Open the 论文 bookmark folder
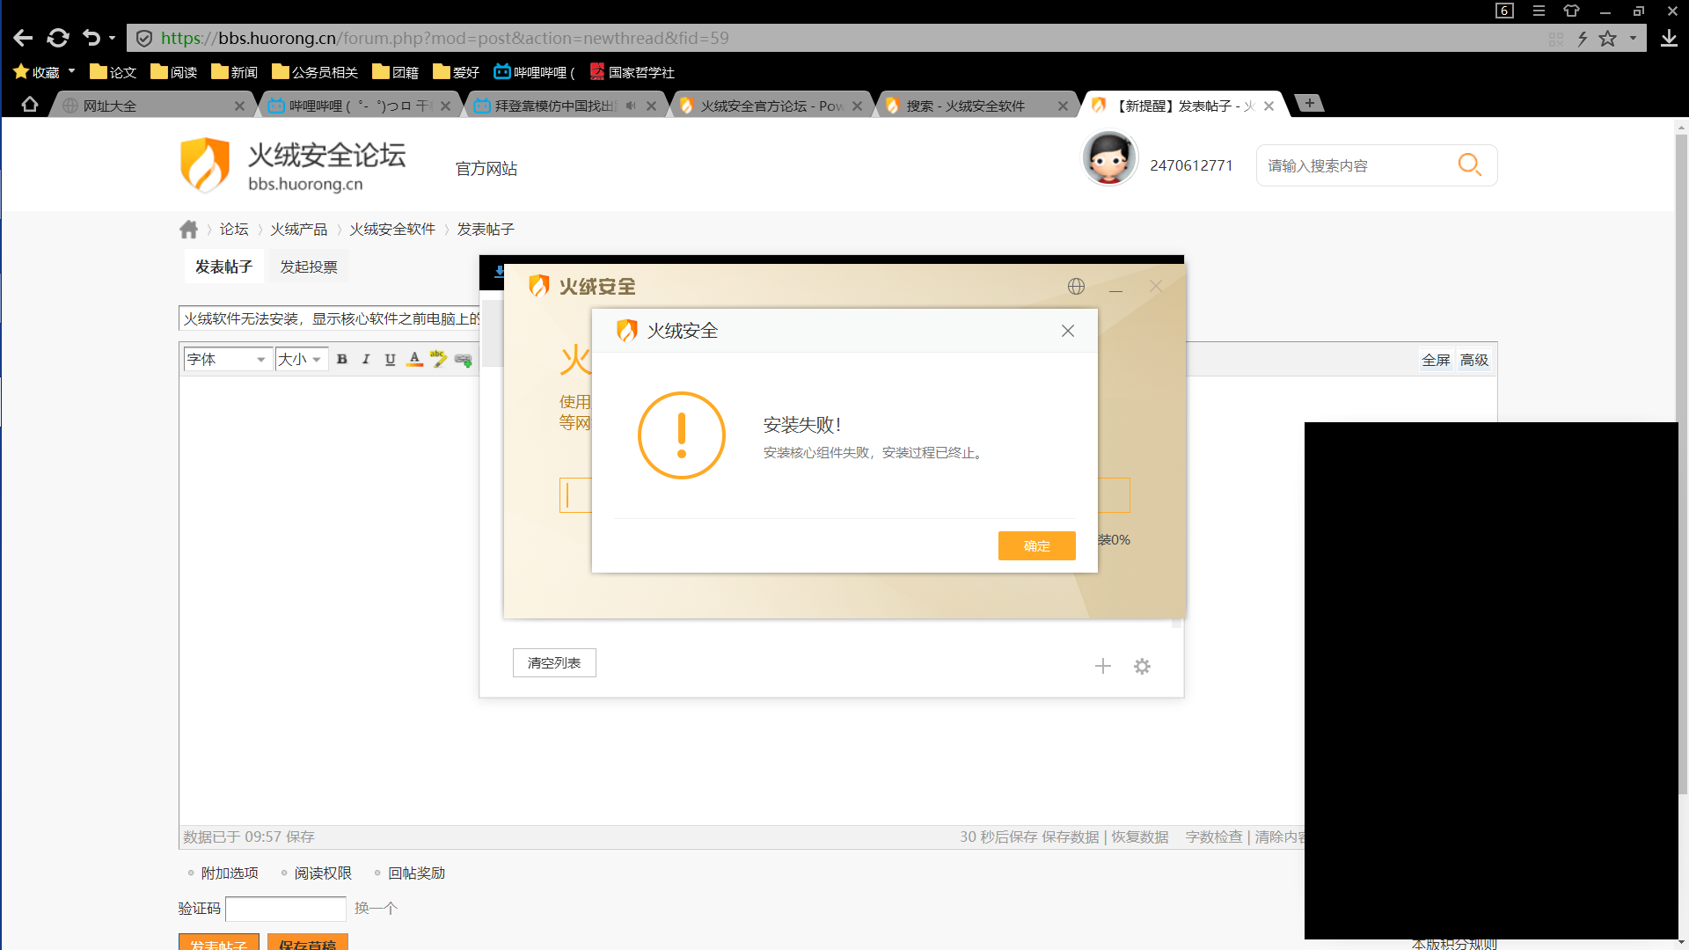The height and width of the screenshot is (950, 1689). click(x=113, y=72)
